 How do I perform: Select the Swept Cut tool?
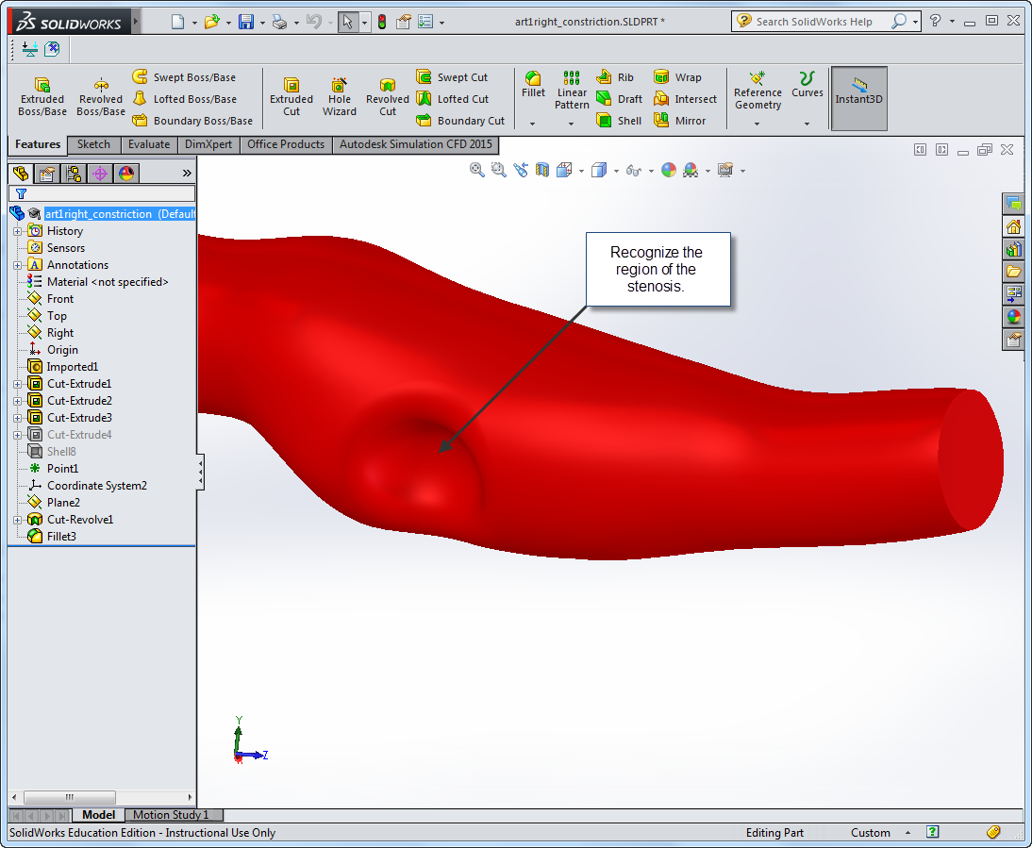(452, 77)
